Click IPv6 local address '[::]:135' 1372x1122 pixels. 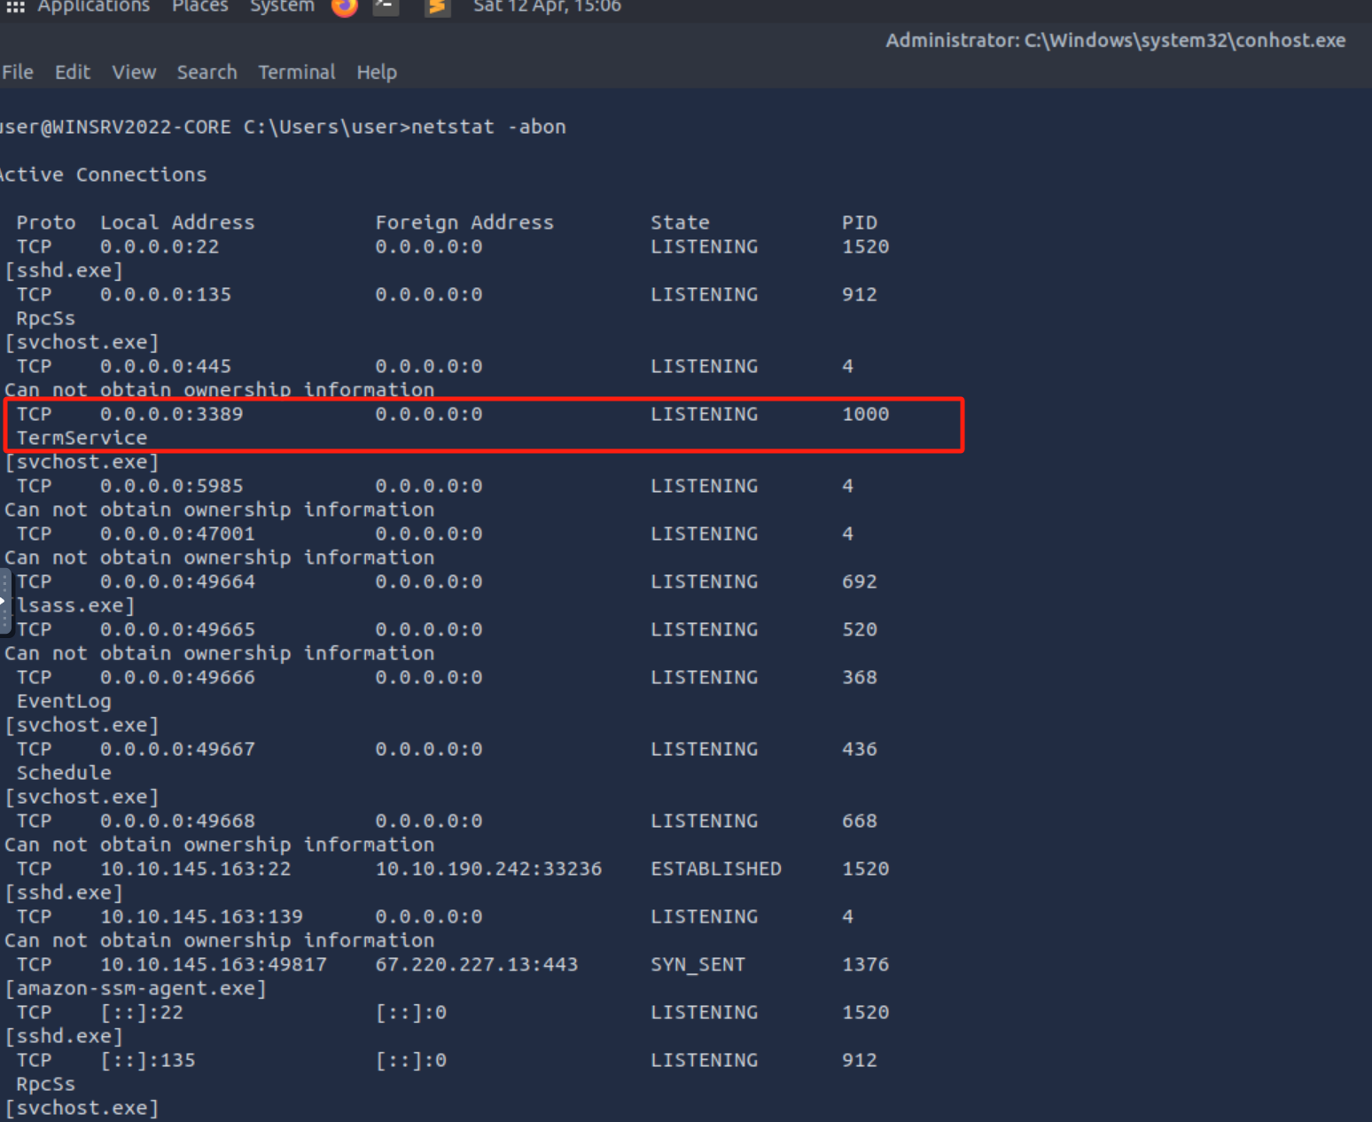(x=147, y=1060)
